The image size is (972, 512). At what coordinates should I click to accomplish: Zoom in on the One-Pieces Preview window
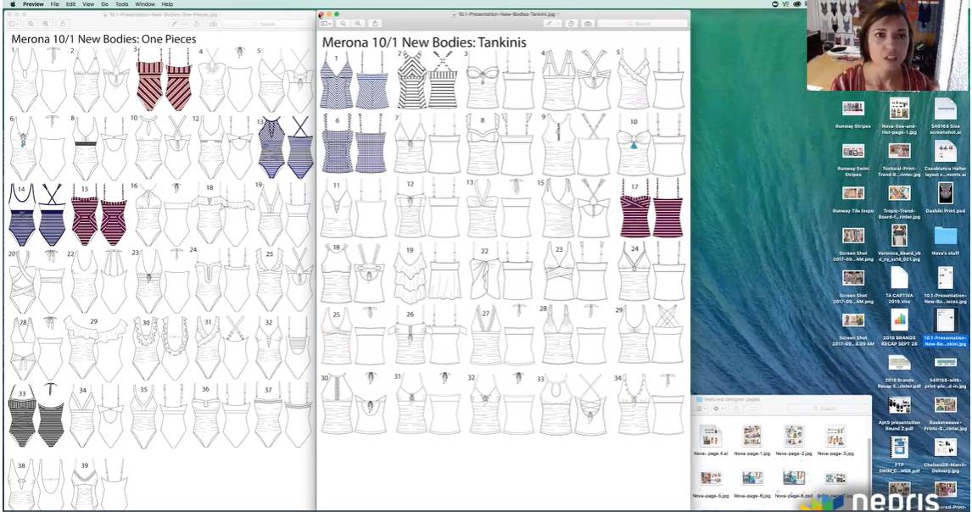click(x=46, y=25)
